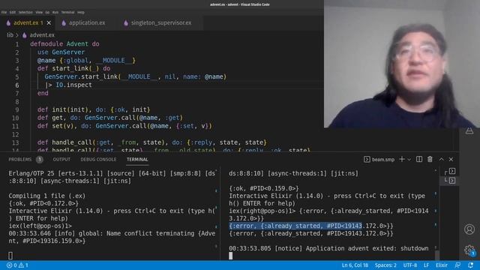Click the feedback icon in status bar

[x=458, y=265]
